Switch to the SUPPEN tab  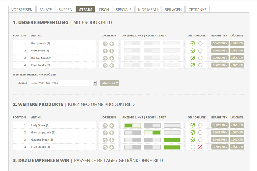coord(66,10)
